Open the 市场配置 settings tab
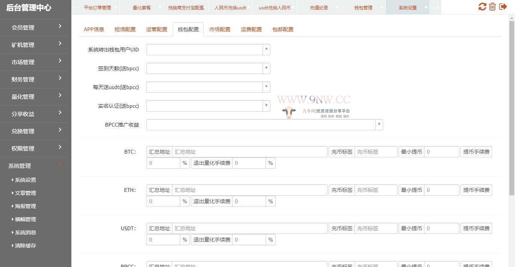 pos(220,29)
